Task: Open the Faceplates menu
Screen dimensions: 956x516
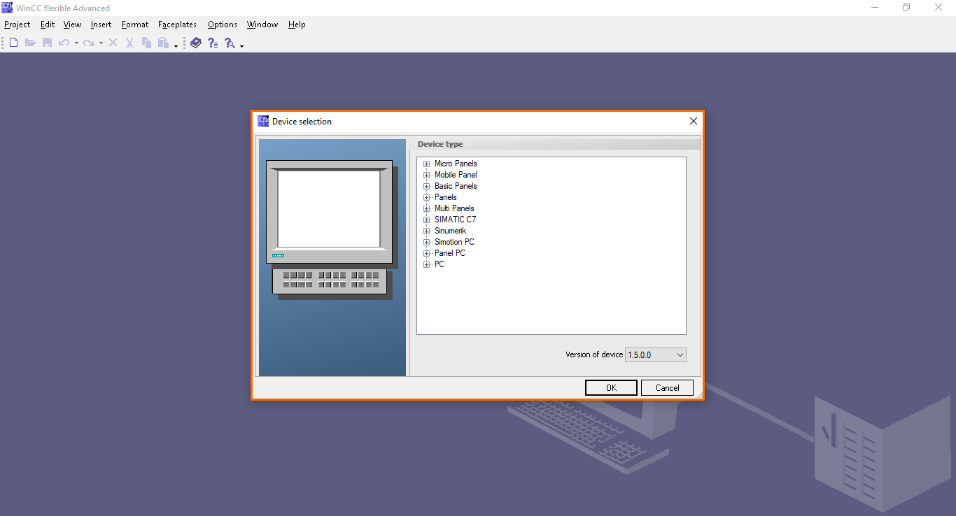Action: coord(177,24)
